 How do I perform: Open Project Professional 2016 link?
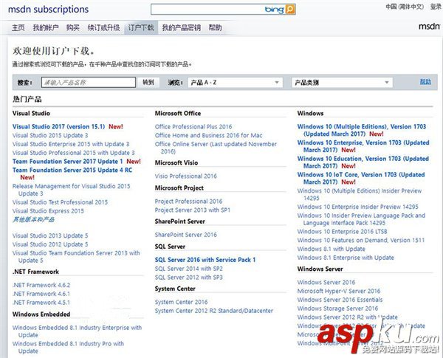pos(189,202)
